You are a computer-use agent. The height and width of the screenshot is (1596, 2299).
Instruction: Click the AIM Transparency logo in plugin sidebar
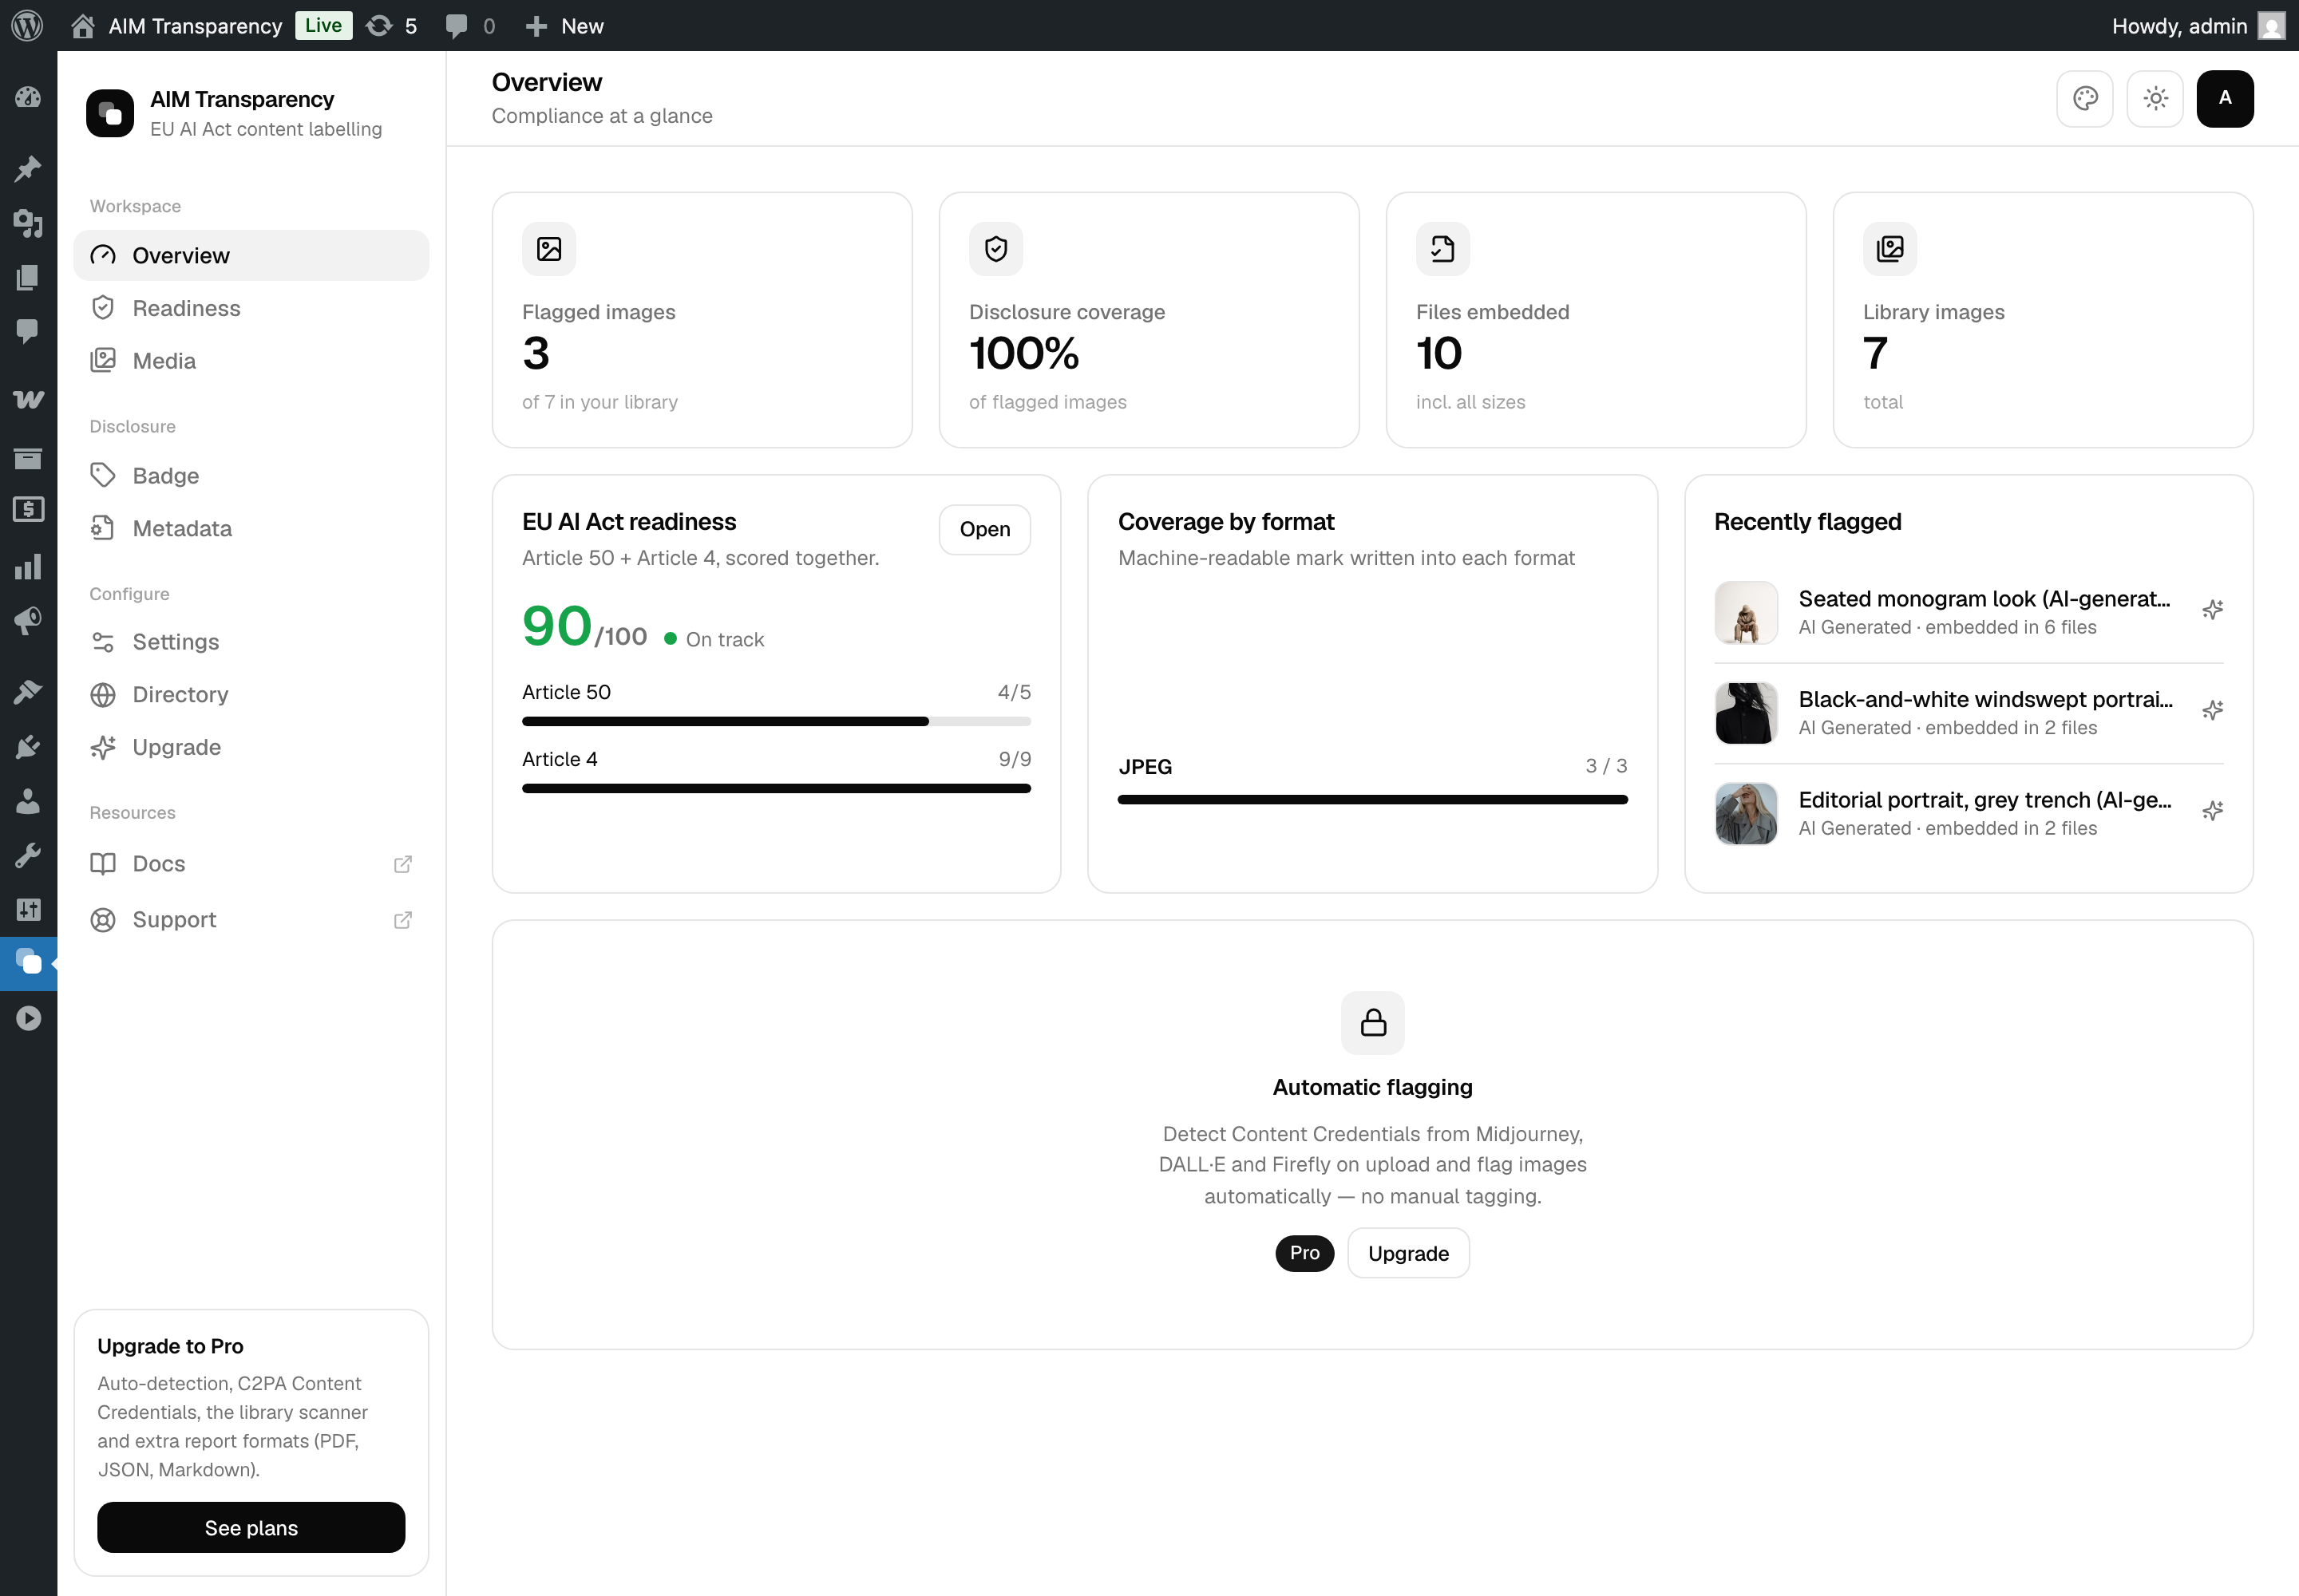point(110,113)
